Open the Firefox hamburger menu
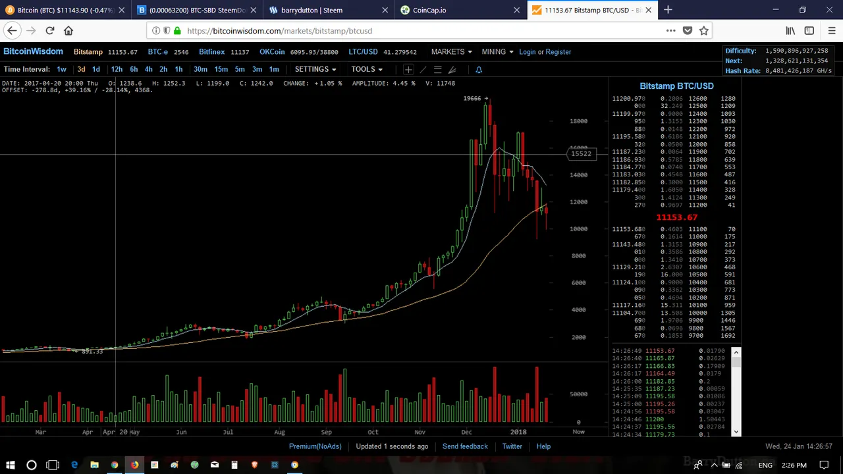This screenshot has height=474, width=843. pyautogui.click(x=831, y=31)
